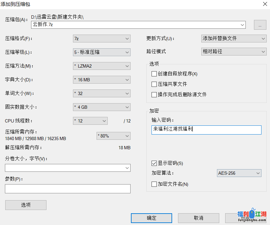Expand the 单词大小 dropdown
This screenshot has width=270, height=225.
click(x=101, y=93)
